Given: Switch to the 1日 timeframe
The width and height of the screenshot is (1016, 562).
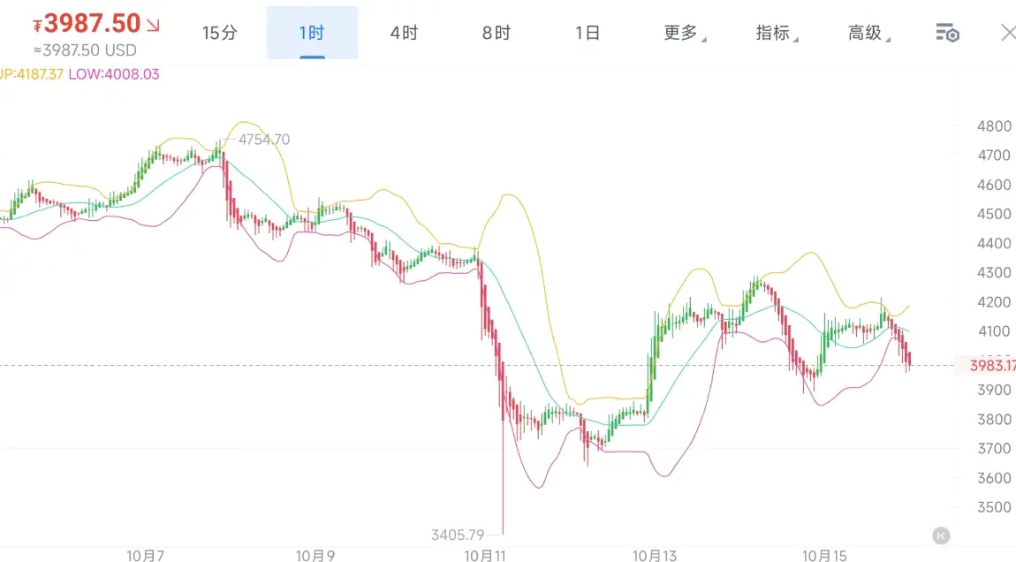Looking at the screenshot, I should click(x=588, y=33).
